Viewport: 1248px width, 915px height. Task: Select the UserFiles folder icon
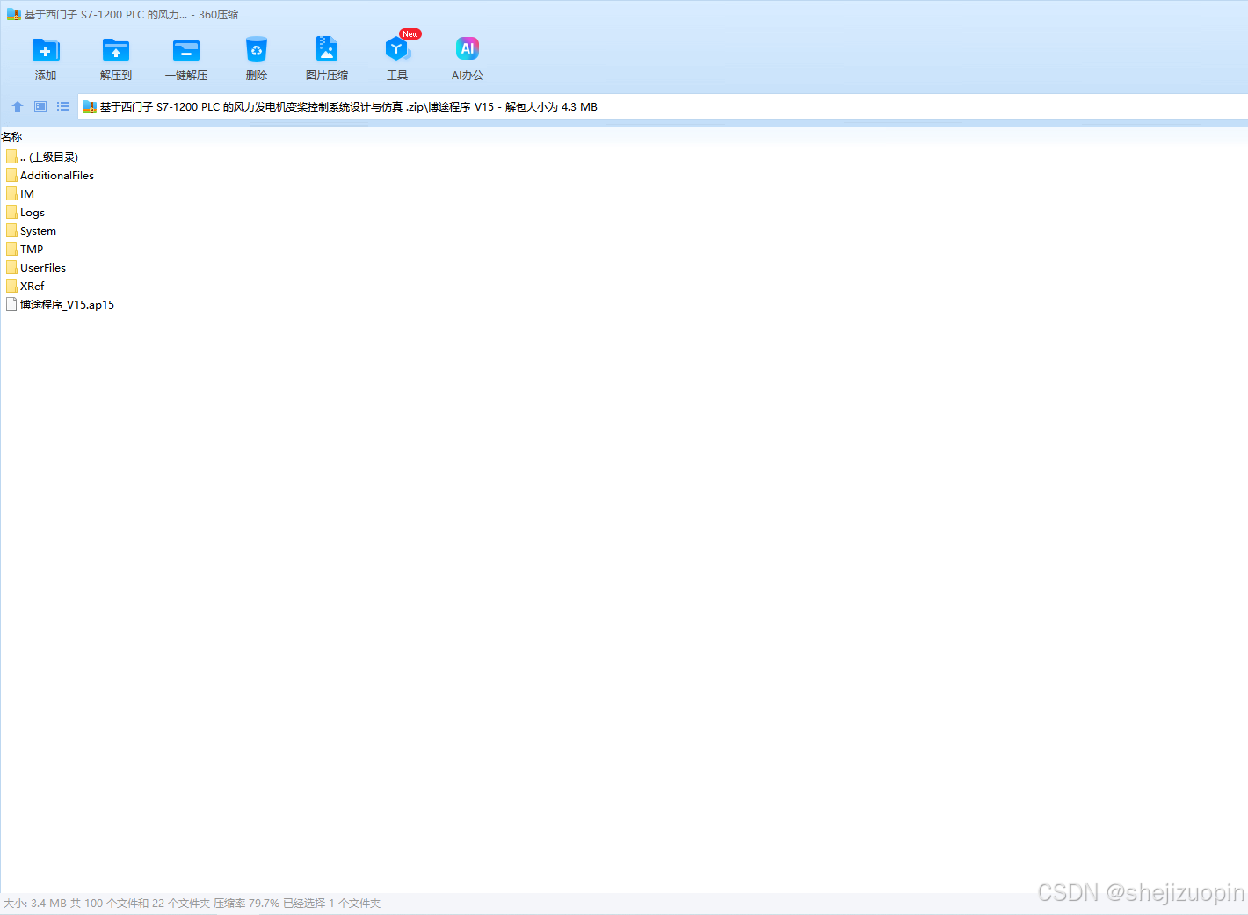click(x=11, y=267)
